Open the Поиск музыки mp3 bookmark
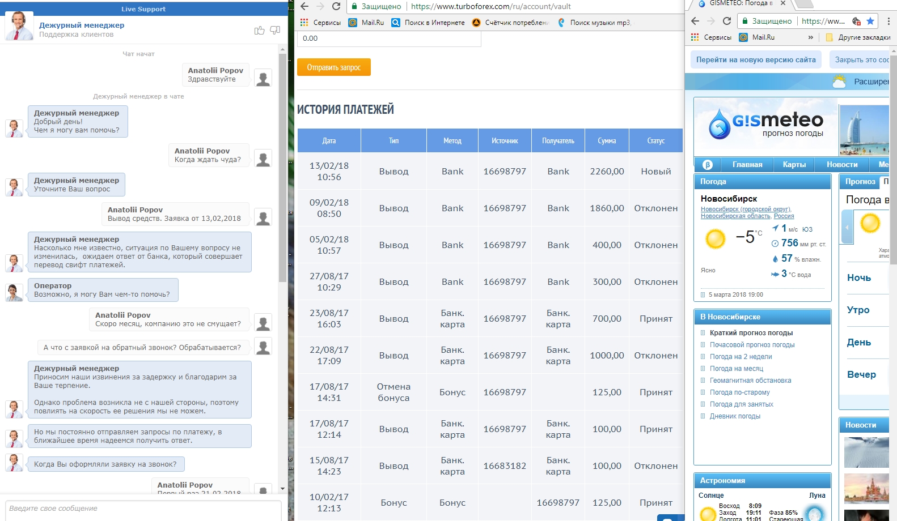This screenshot has height=521, width=897. pyautogui.click(x=594, y=23)
